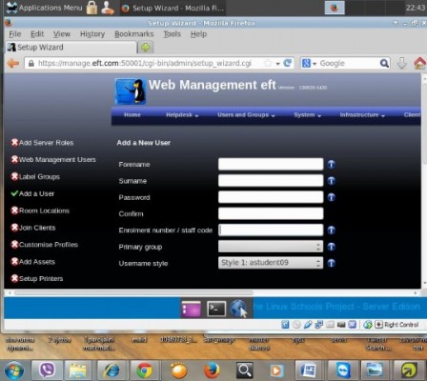
Task: Open the address bar history dropdown arrow
Action: pos(277,64)
